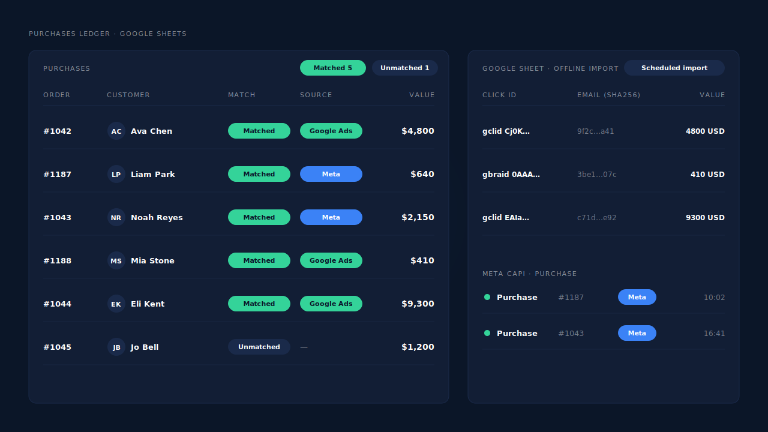Screen dimensions: 768x432
Task: Filter by the Unmatched 1 pill
Action: pos(405,68)
